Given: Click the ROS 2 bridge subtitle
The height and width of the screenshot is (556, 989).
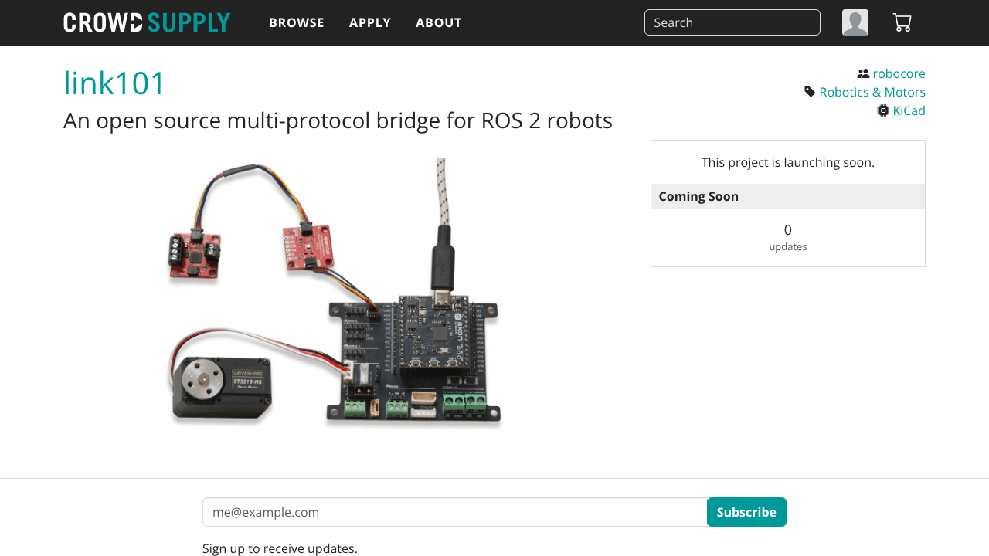Looking at the screenshot, I should point(338,120).
